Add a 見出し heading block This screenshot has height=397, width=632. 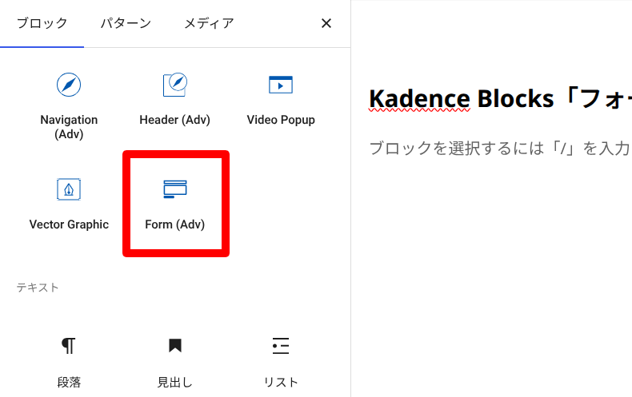coord(175,363)
